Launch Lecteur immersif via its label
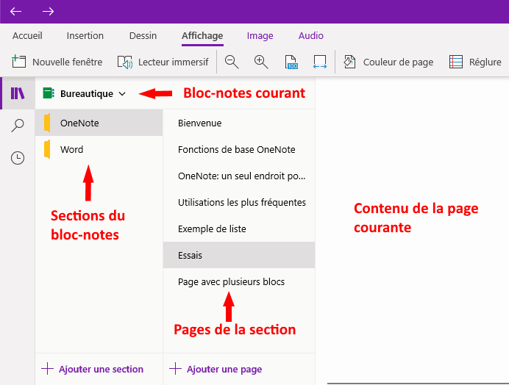 click(x=174, y=62)
